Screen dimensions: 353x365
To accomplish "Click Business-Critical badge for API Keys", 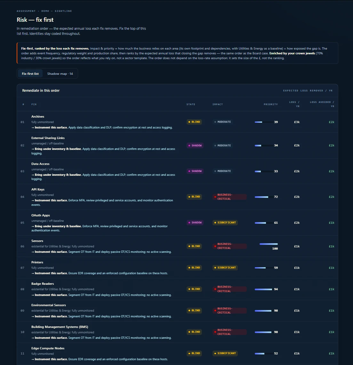I will 229,197.
